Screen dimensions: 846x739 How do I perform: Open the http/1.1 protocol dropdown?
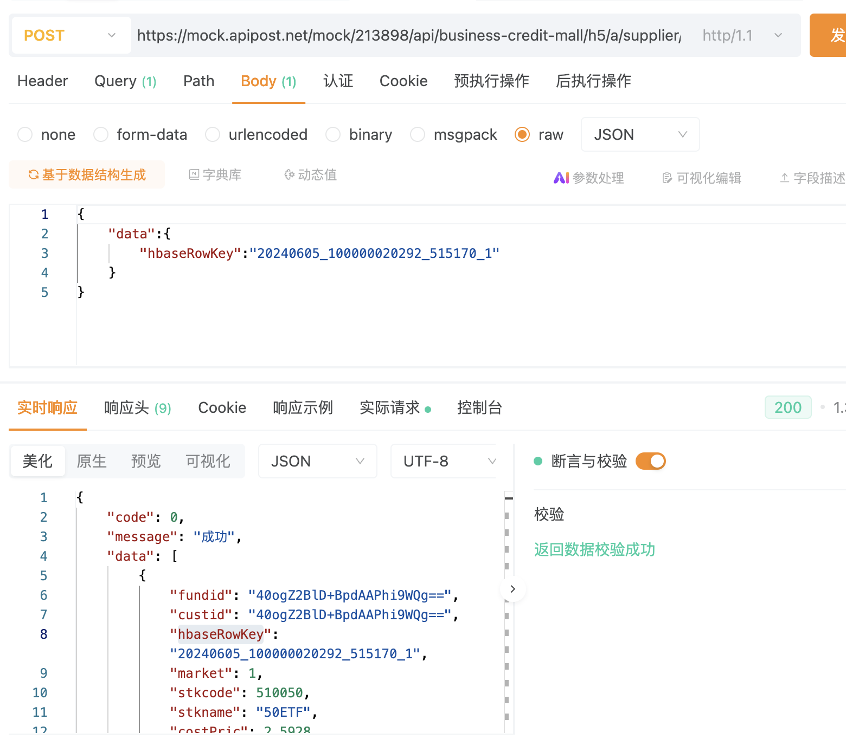point(742,36)
